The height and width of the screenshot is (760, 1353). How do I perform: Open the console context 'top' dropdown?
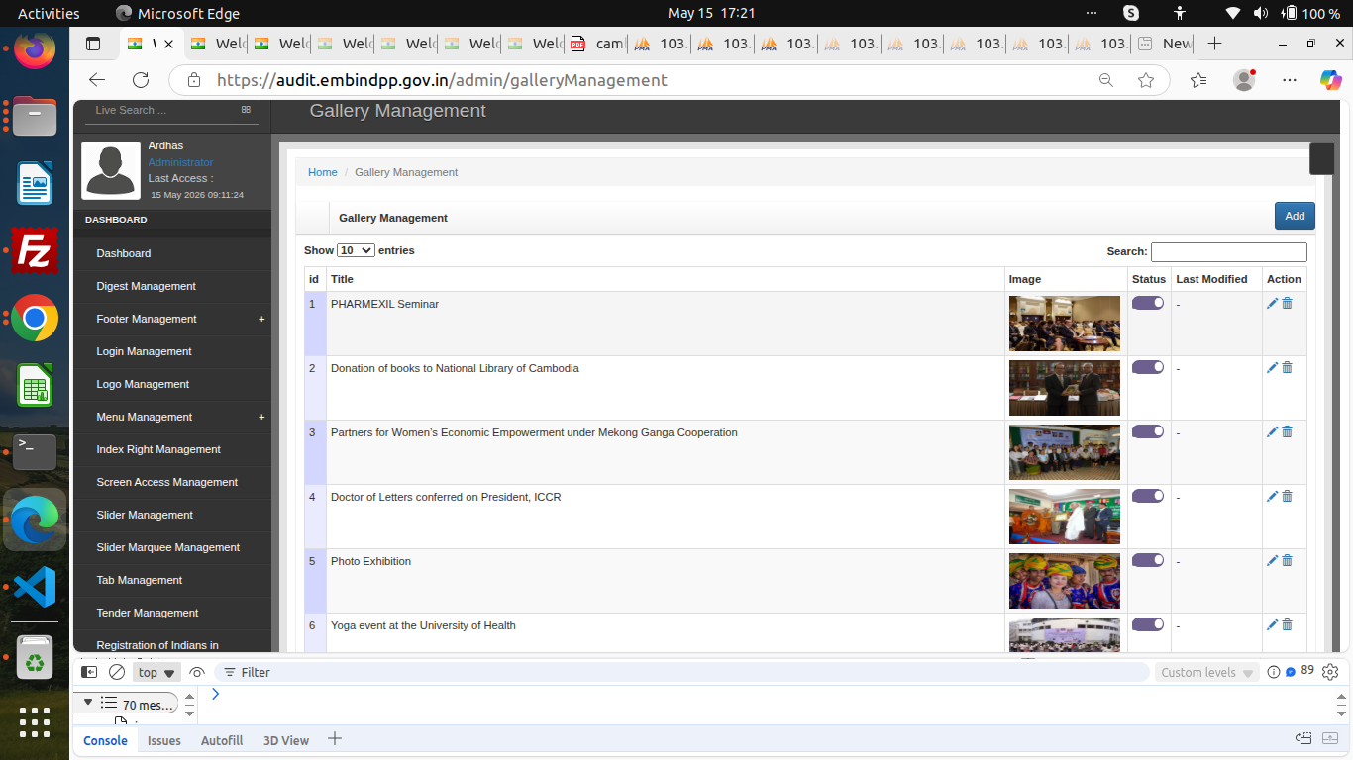coord(156,672)
